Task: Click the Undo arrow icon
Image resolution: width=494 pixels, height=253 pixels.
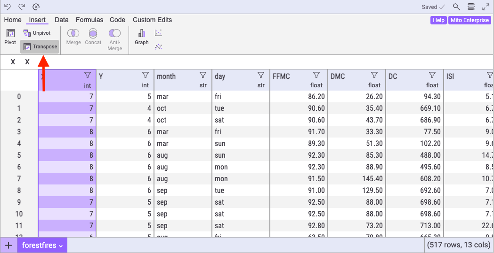Action: click(8, 7)
